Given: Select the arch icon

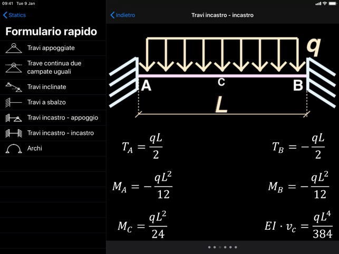Looking at the screenshot, I should click(14, 149).
